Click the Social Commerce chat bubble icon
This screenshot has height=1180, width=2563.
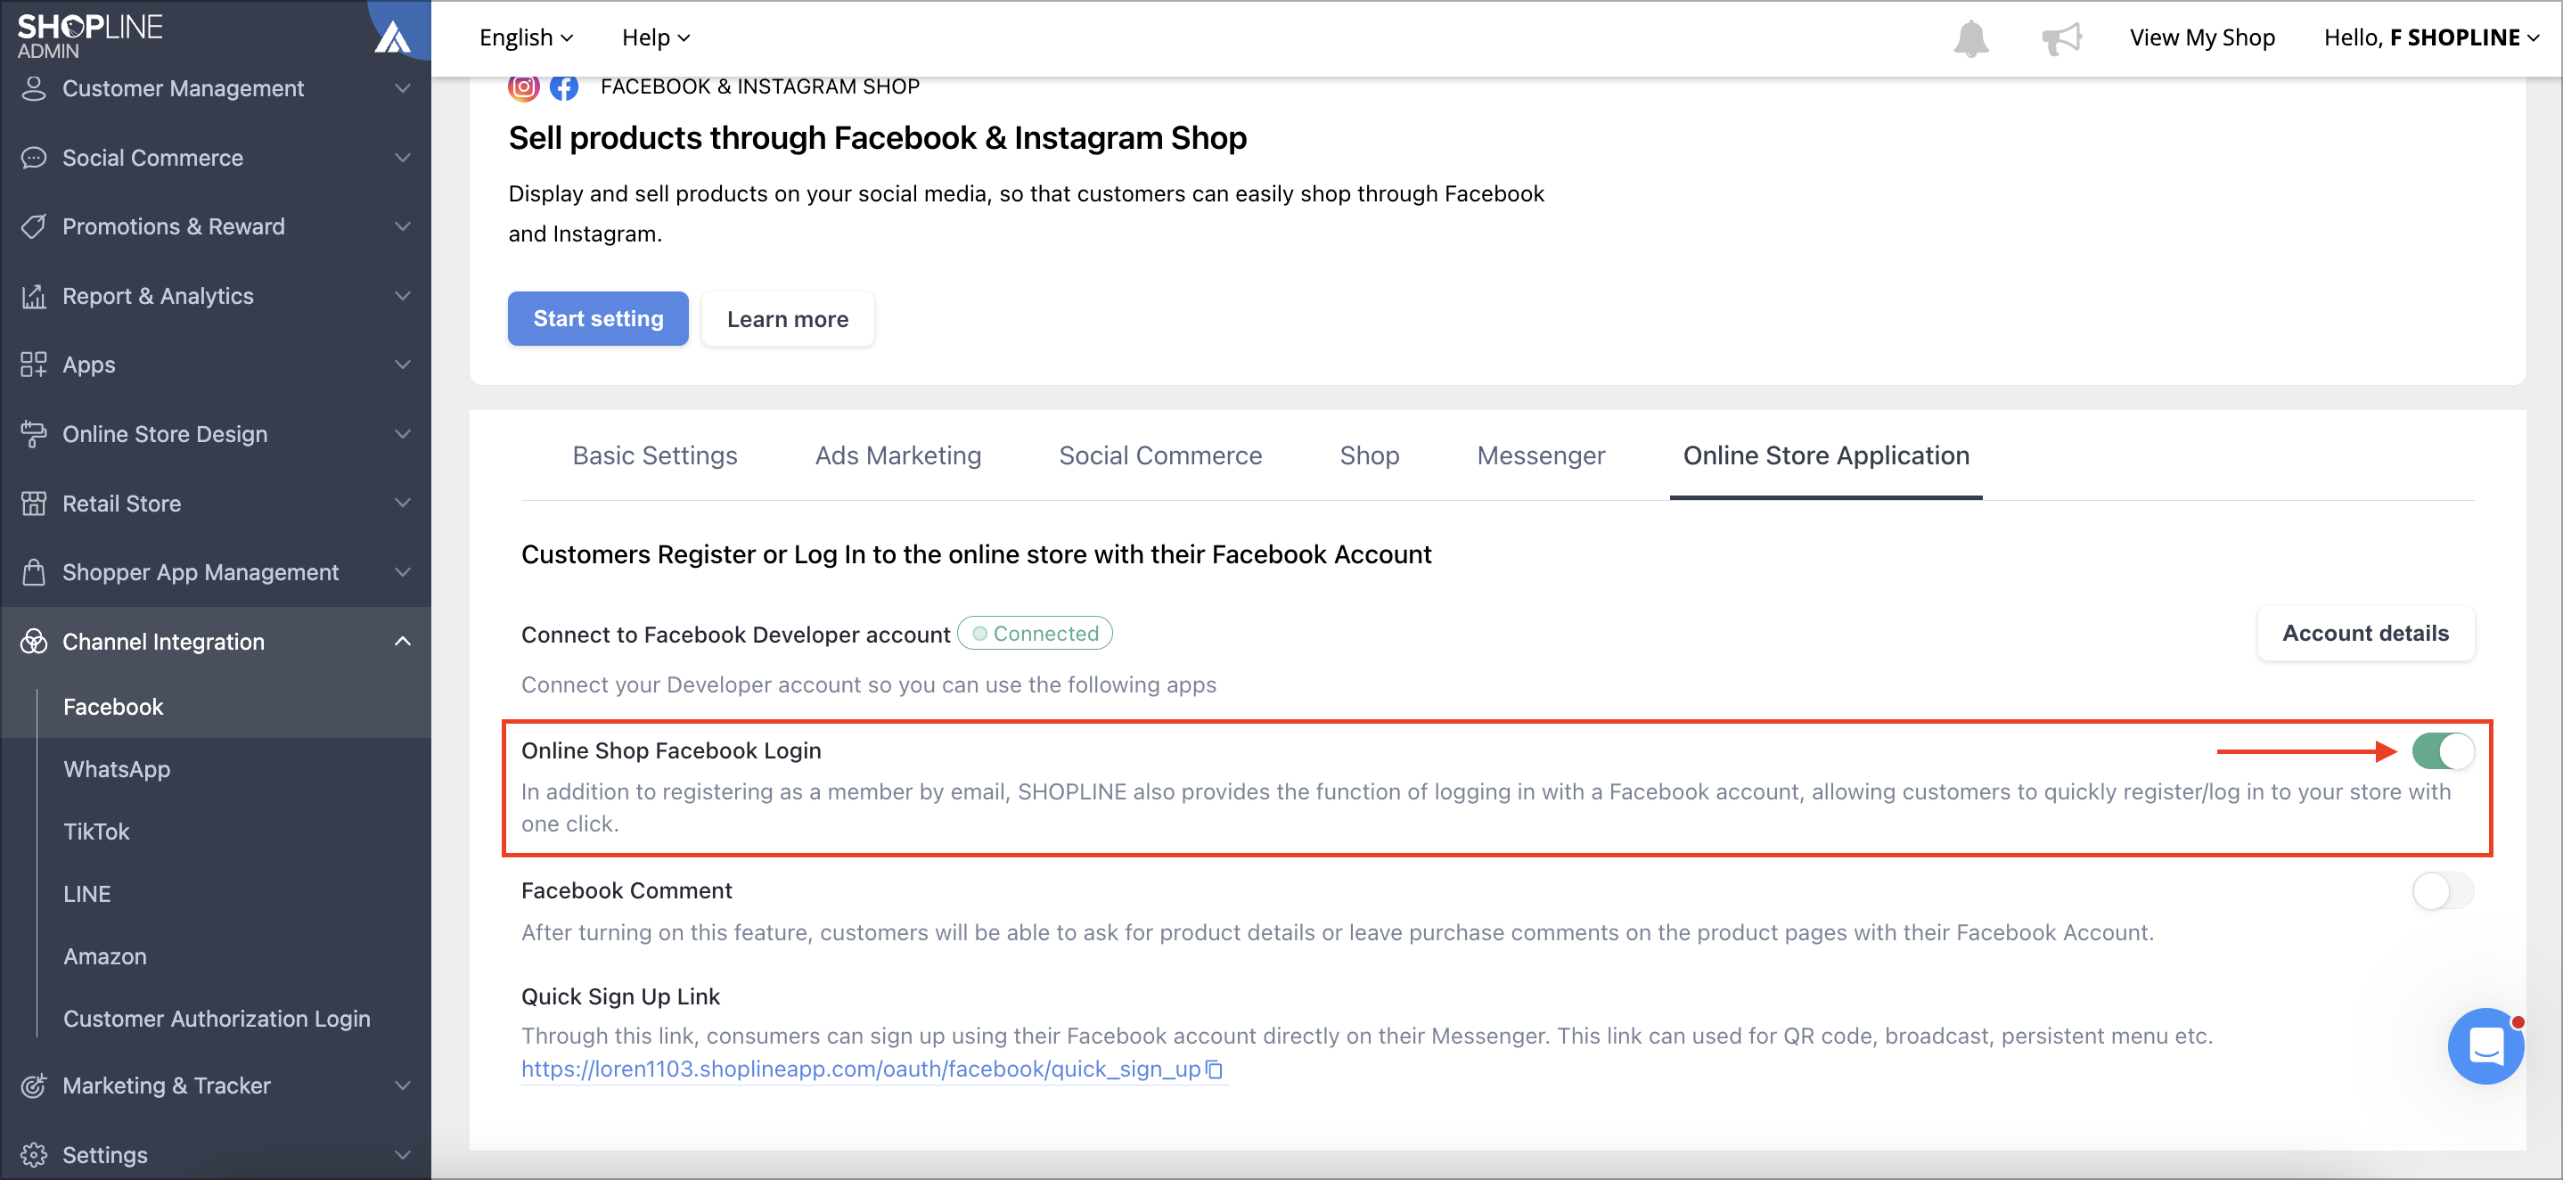[x=34, y=157]
